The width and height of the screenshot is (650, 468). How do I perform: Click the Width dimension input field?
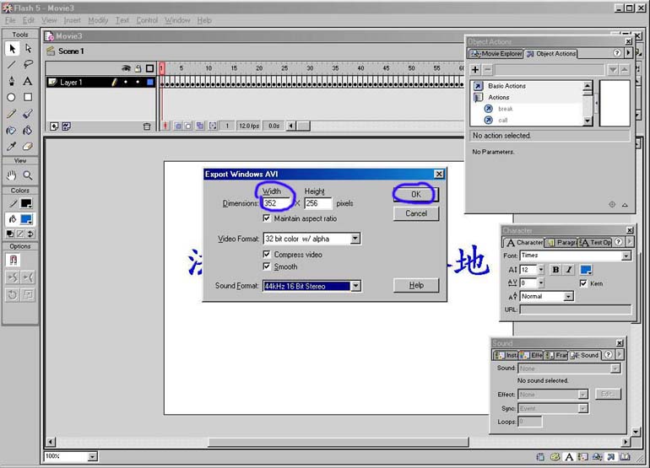[x=276, y=203]
